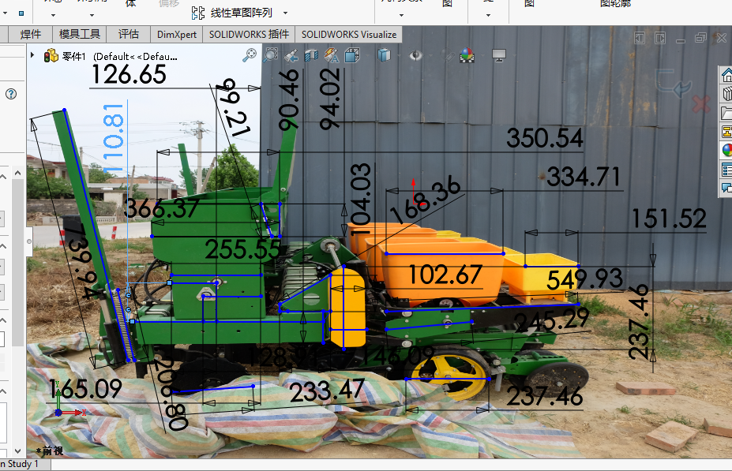Screen dimensions: 732x471
Task: Open the Motion Study 1 tab
Action: click(25, 464)
